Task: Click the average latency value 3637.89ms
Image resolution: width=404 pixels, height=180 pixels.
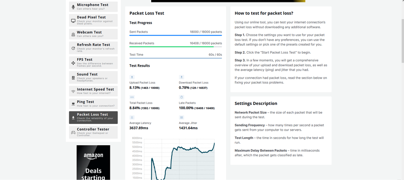Action: tap(139, 128)
